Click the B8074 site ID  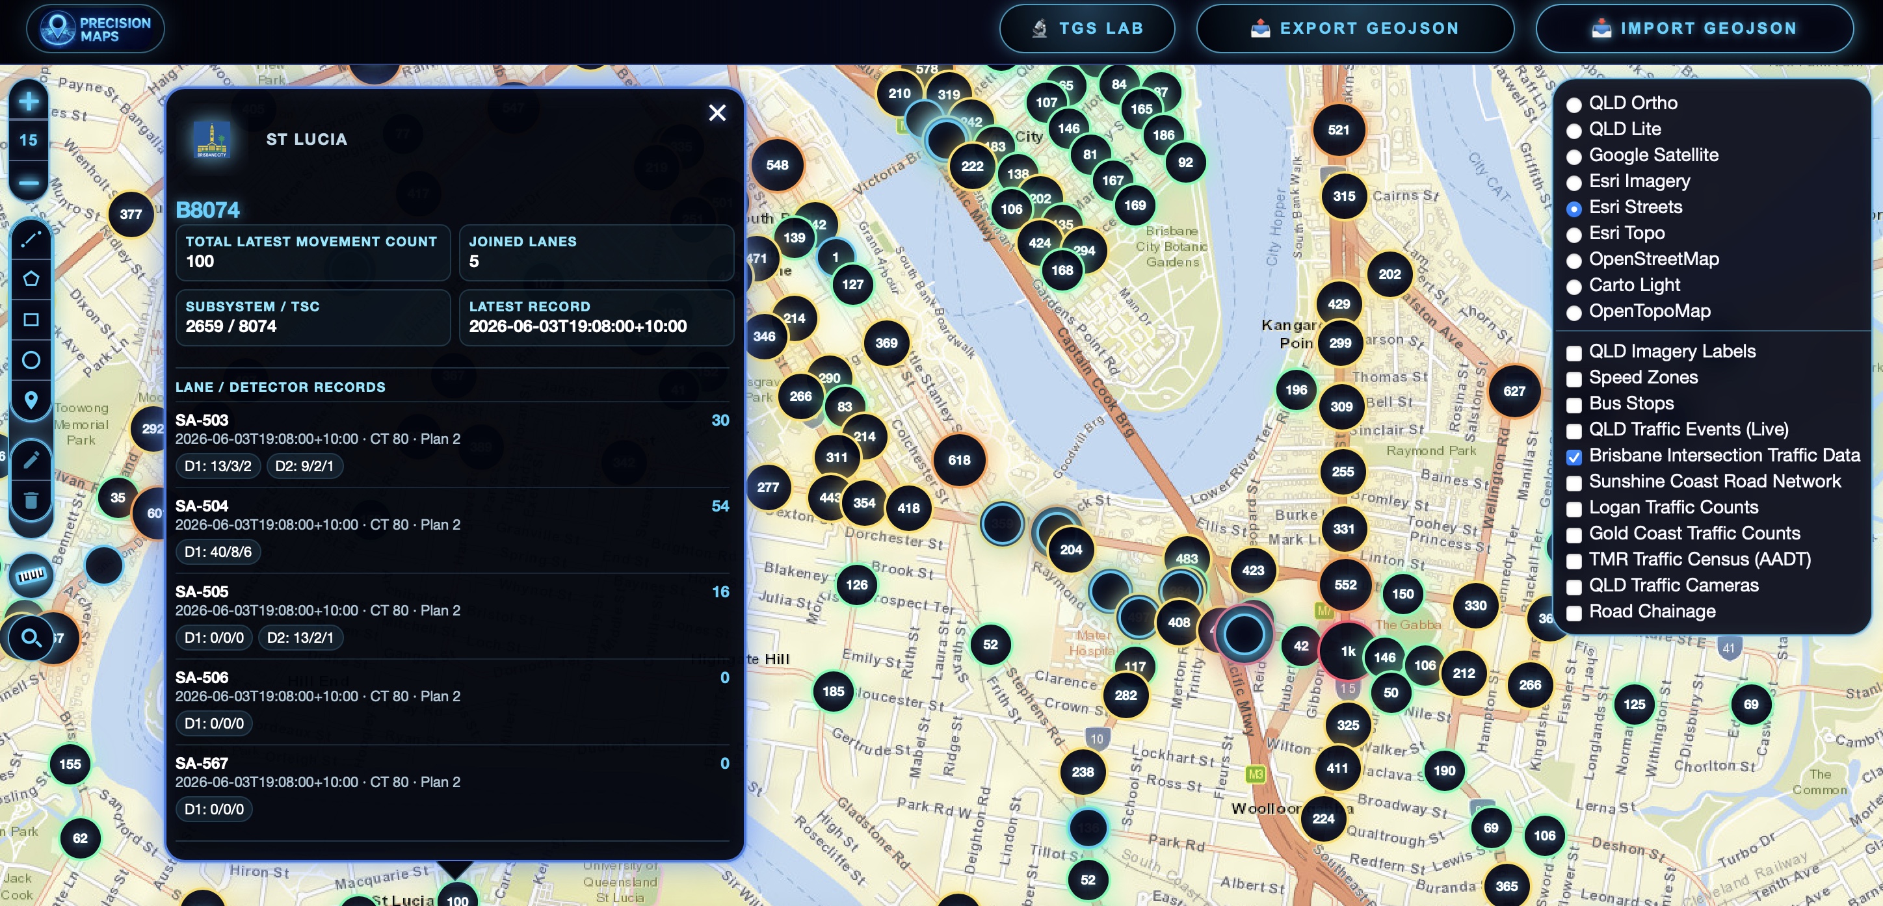[207, 211]
